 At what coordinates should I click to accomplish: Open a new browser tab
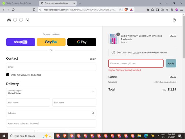pyautogui.click(x=80, y=3)
